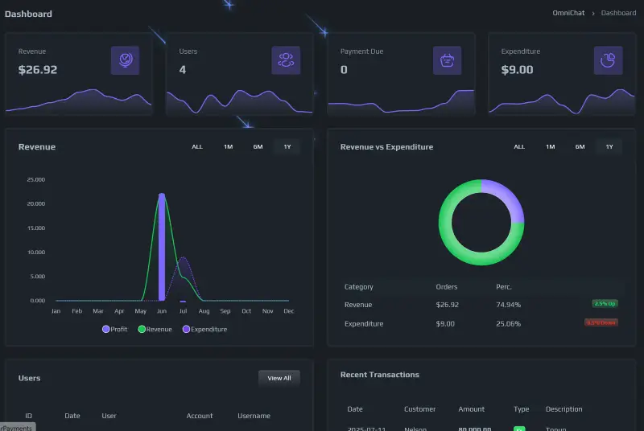The image size is (644, 431).
Task: Select 1Y range in Revenue vs Expenditure
Action: 609,147
